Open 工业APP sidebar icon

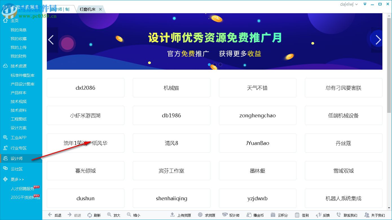[x=5, y=137]
